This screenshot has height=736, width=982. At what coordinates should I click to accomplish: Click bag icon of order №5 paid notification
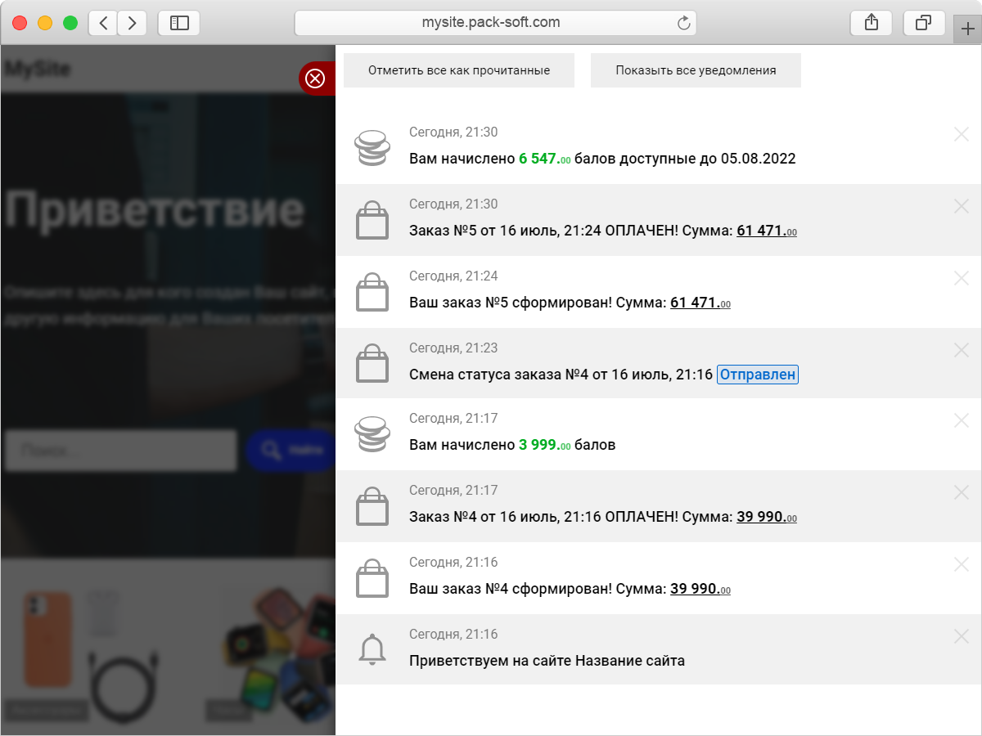point(372,221)
